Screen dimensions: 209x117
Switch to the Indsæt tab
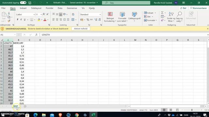[x=23, y=8]
